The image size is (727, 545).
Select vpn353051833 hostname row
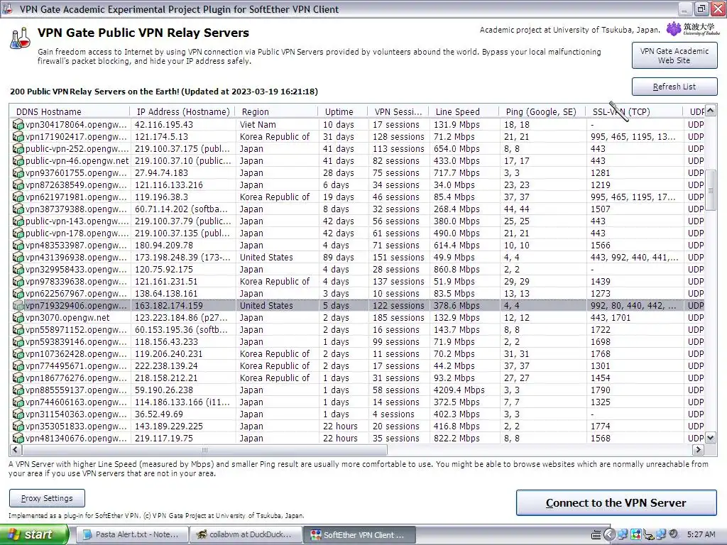point(76,426)
